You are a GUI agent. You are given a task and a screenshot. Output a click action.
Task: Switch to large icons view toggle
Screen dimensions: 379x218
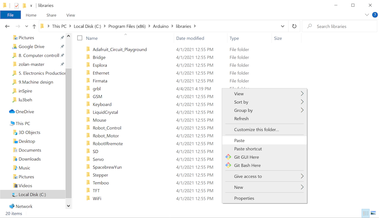pos(373,213)
